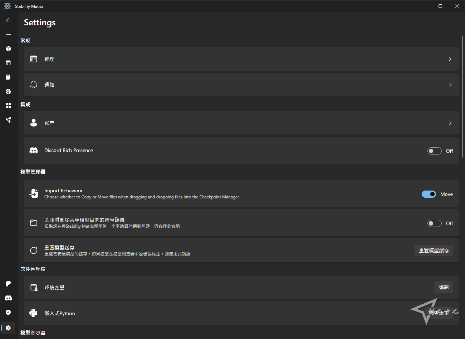
Task: Open the Packages page box icon
Action: coord(9,49)
